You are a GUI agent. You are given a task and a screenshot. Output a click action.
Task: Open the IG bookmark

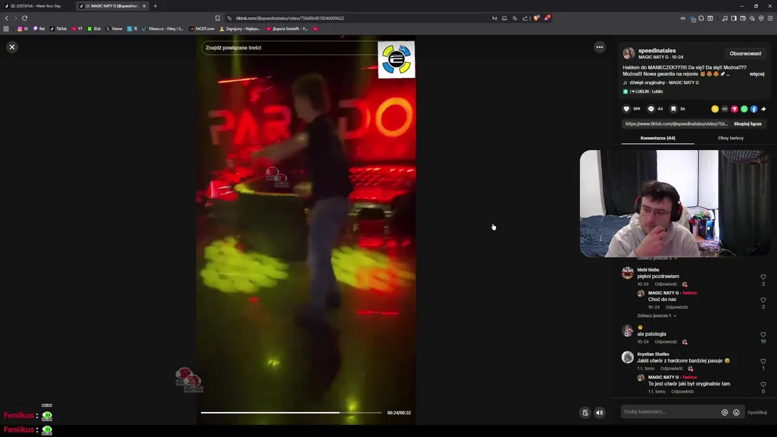[22, 29]
